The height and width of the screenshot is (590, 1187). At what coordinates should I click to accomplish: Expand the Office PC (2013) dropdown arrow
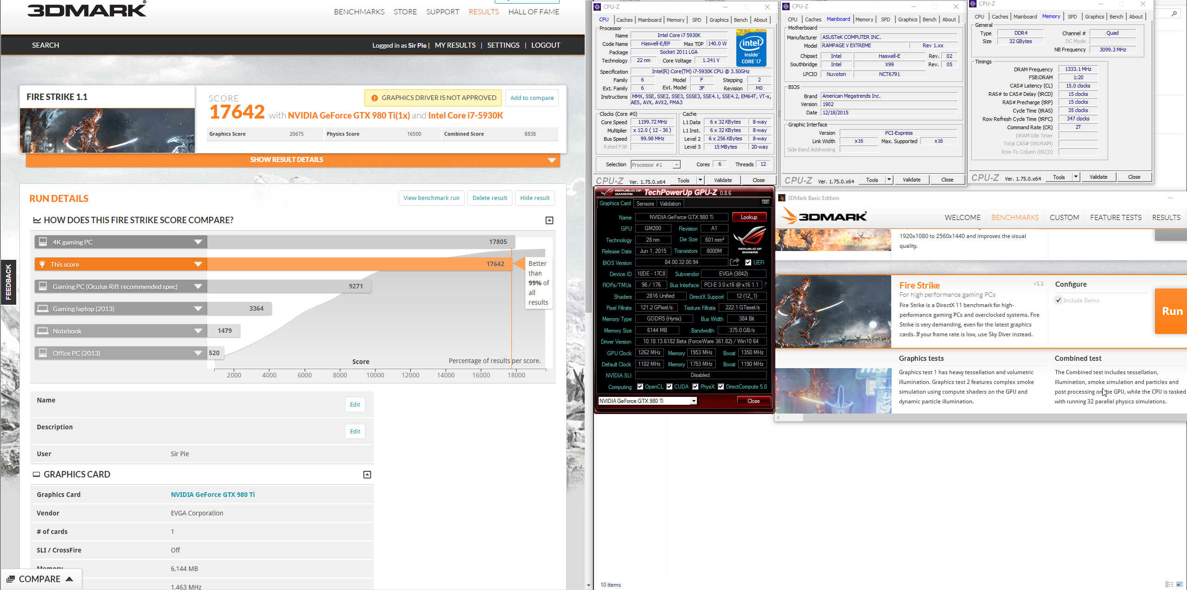click(198, 353)
